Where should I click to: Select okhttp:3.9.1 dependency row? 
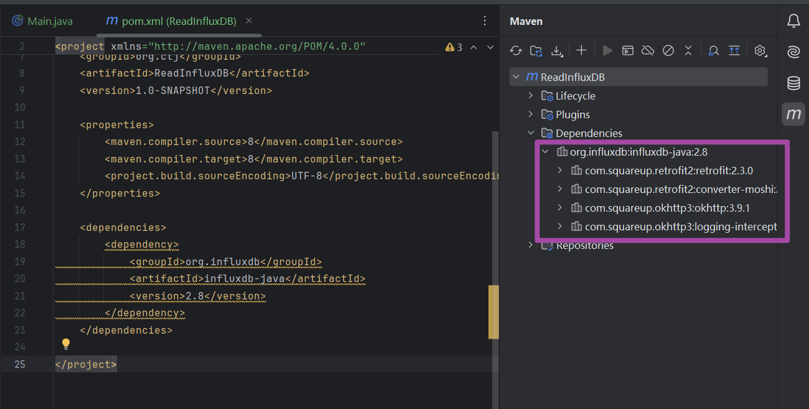pos(638,208)
